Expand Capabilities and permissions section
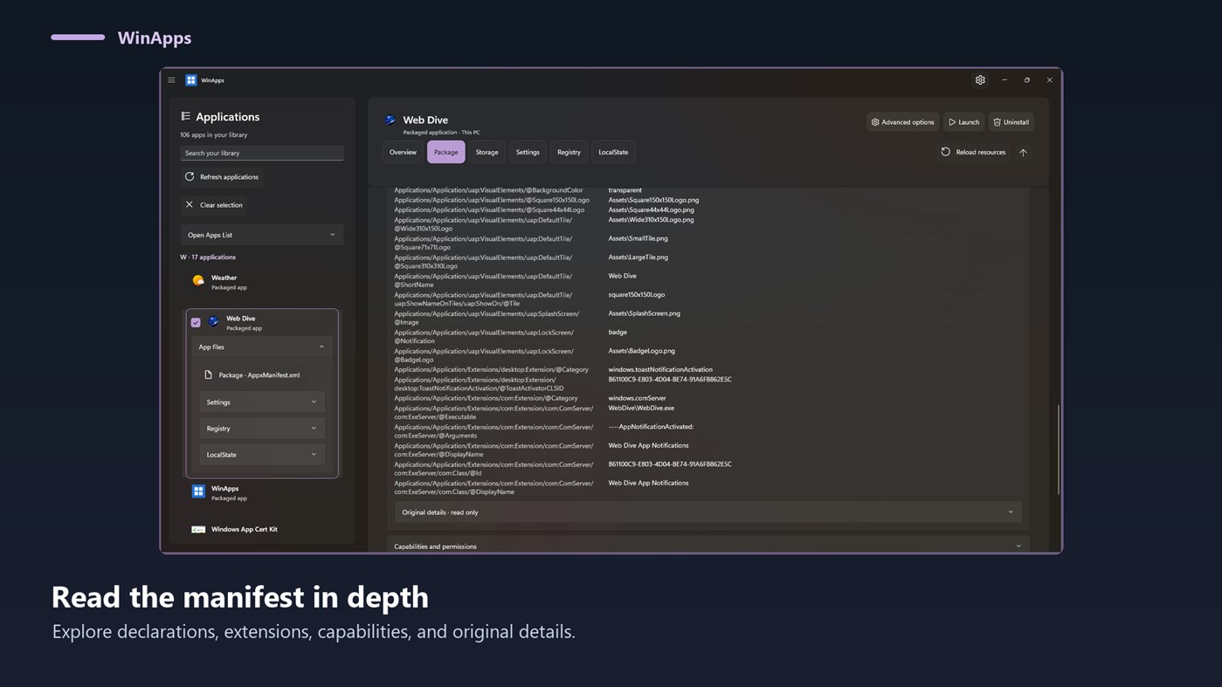The image size is (1222, 687). pyautogui.click(x=708, y=546)
